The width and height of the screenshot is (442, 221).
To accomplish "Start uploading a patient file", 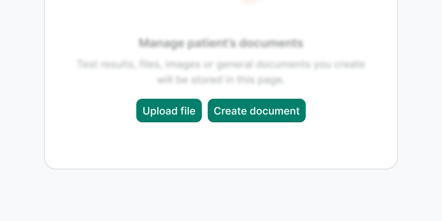I will click(169, 110).
